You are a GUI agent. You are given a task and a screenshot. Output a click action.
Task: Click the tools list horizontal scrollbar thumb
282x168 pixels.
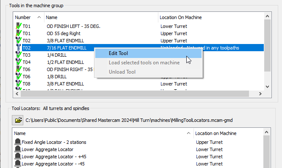[x=135, y=94]
